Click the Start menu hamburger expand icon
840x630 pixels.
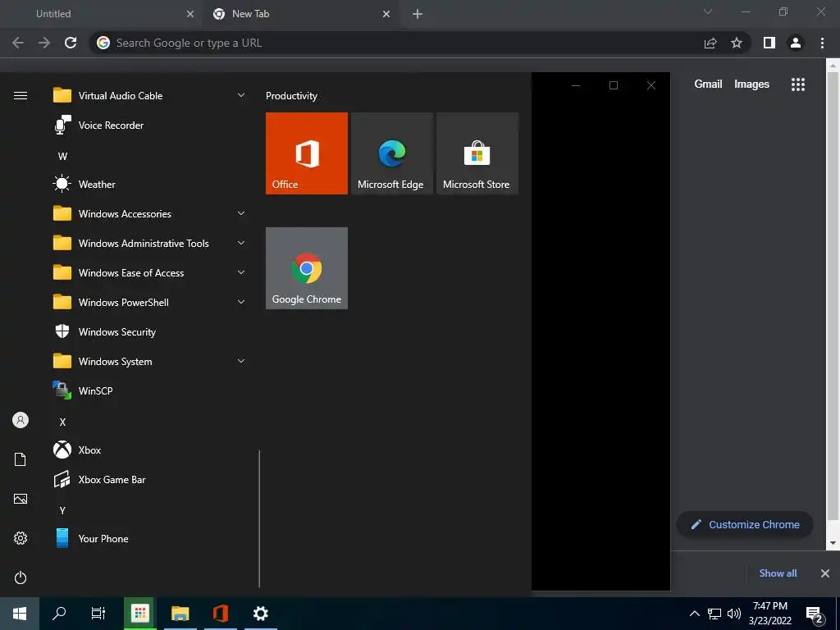click(21, 96)
